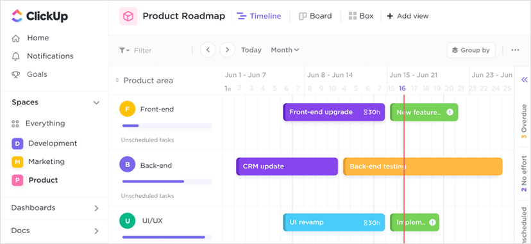Click the Jun 15 - Jun 21 week header
This screenshot has height=244, width=531.
tap(413, 75)
